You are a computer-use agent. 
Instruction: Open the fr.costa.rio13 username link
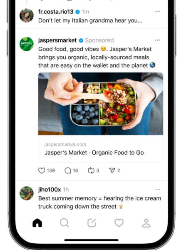pyautogui.click(x=56, y=12)
